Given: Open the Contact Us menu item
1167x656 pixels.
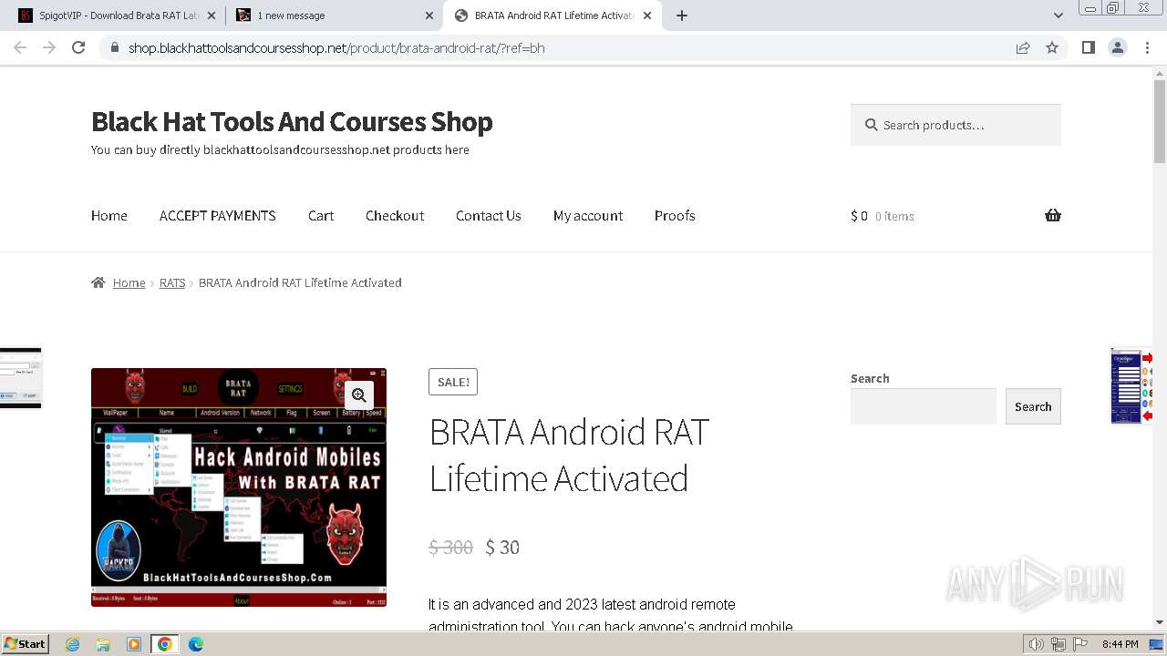Looking at the screenshot, I should pos(489,216).
